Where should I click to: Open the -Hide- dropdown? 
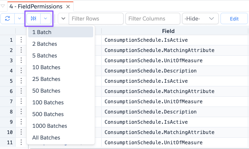pyautogui.click(x=200, y=19)
